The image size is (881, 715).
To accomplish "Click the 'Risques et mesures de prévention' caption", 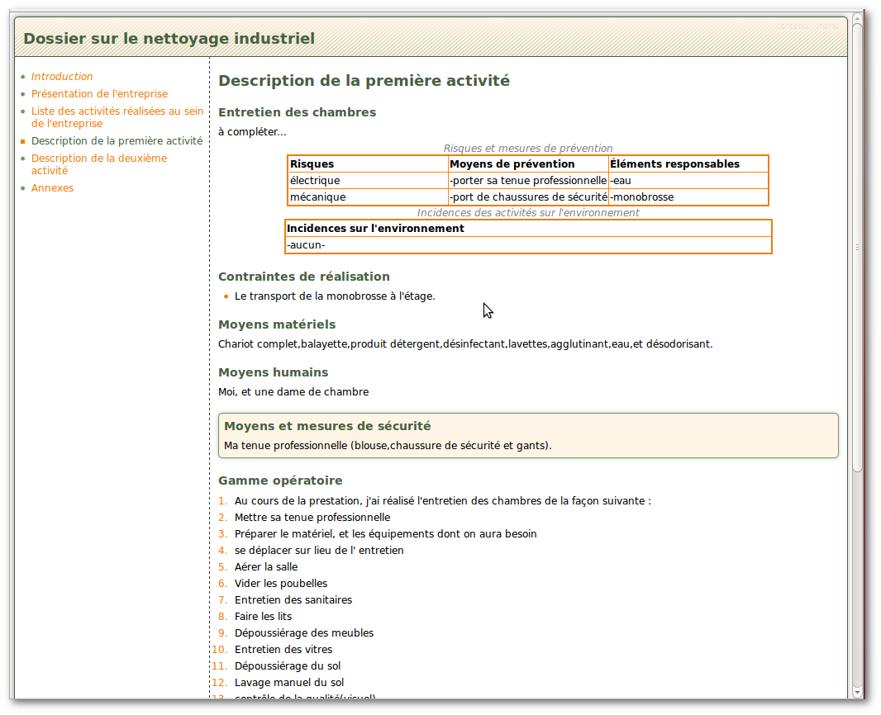I will 528,148.
